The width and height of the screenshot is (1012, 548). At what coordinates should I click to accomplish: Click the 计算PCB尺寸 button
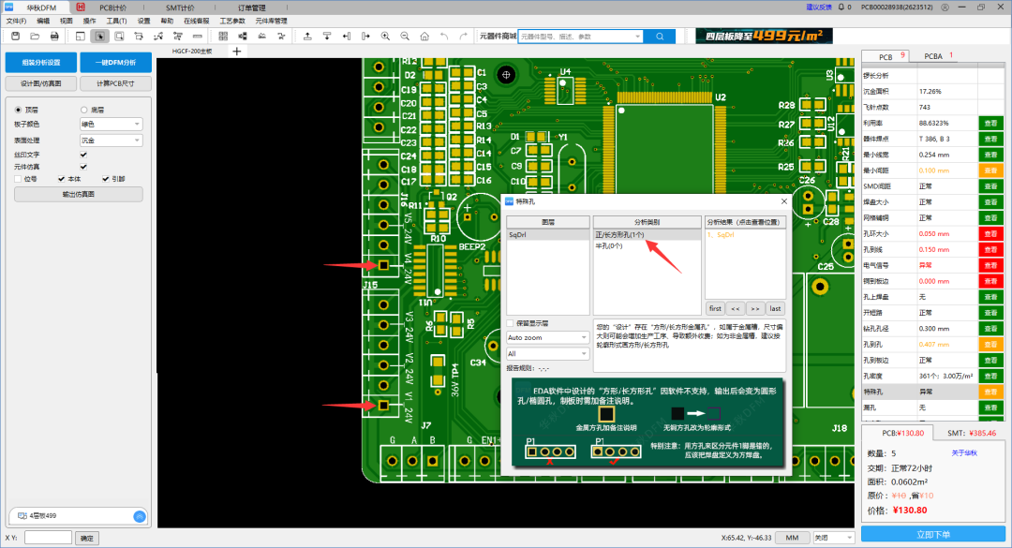(115, 83)
